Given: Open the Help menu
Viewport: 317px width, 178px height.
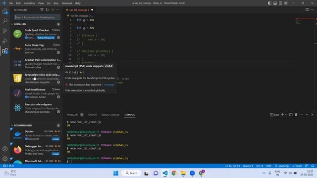Looking at the screenshot, I should tap(78, 3).
